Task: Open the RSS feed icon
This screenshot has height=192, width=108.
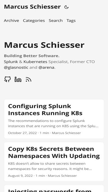Action: click(x=29, y=79)
